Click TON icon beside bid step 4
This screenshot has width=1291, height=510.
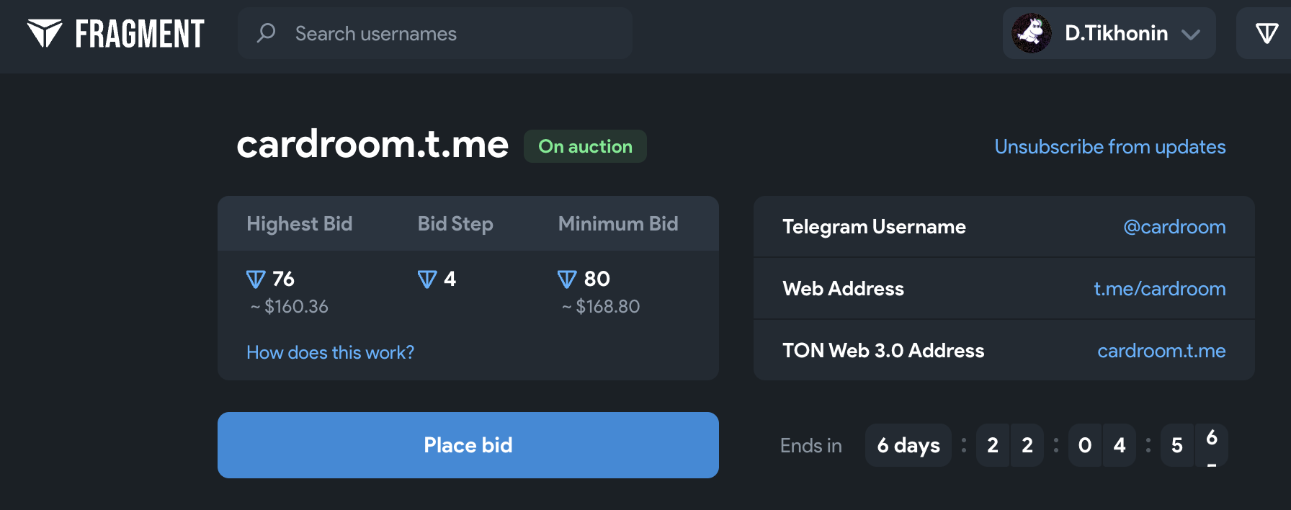coord(427,279)
